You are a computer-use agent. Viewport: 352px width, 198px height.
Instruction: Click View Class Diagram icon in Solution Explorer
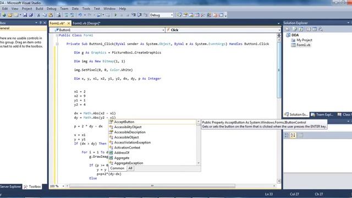click(321, 29)
